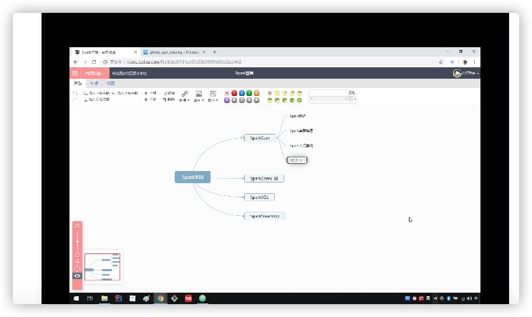The width and height of the screenshot is (532, 317).
Task: Click the zoom out minus on navigator bar
Action: 77,255
